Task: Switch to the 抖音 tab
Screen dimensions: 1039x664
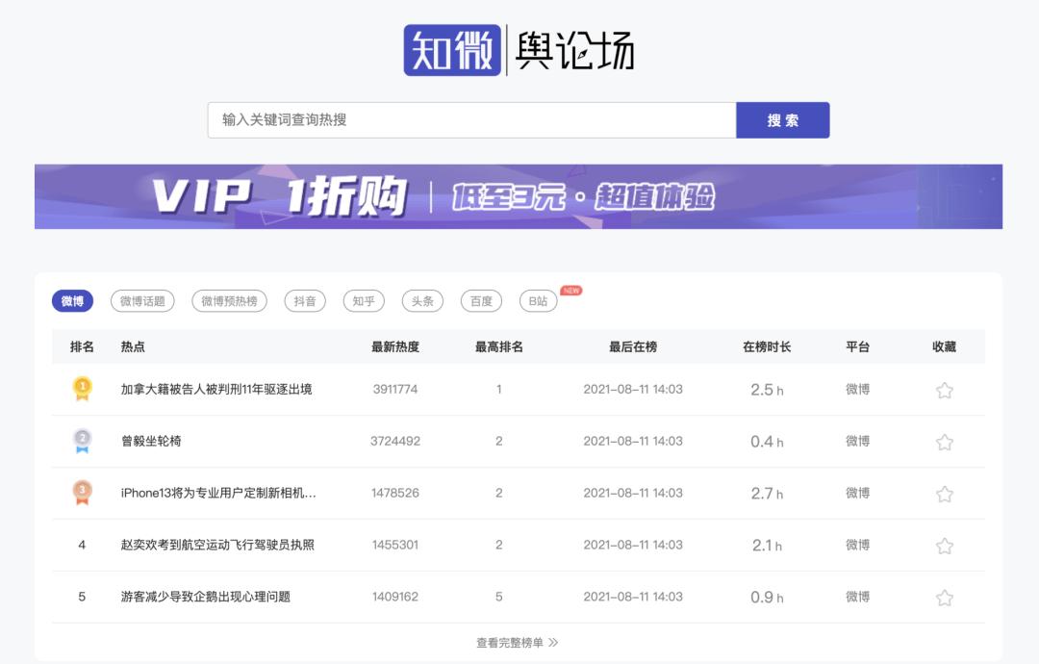Action: pos(305,300)
